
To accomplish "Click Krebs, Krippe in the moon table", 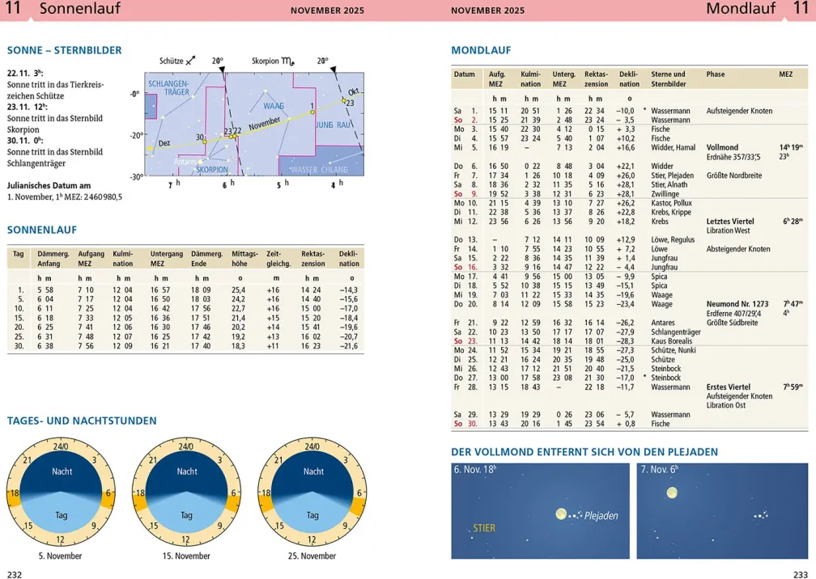I will (671, 212).
